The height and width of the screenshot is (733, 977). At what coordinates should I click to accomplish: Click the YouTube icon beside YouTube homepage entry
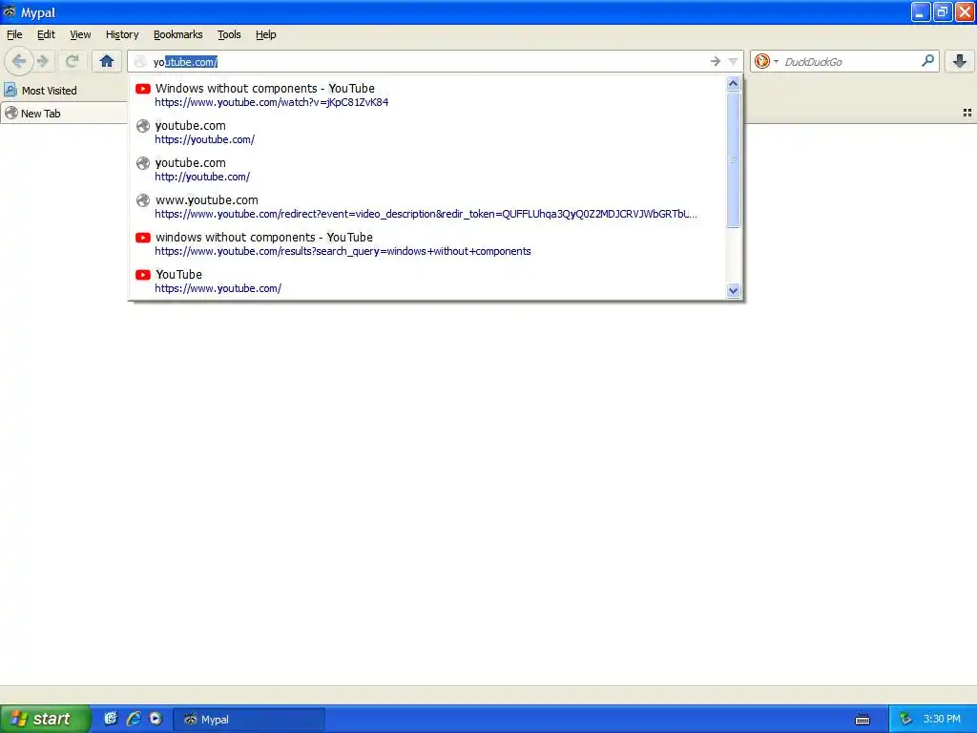143,275
